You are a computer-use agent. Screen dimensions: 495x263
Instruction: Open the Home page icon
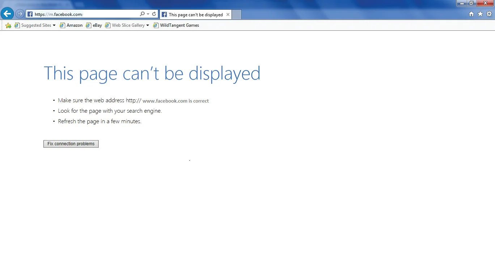coord(471,14)
